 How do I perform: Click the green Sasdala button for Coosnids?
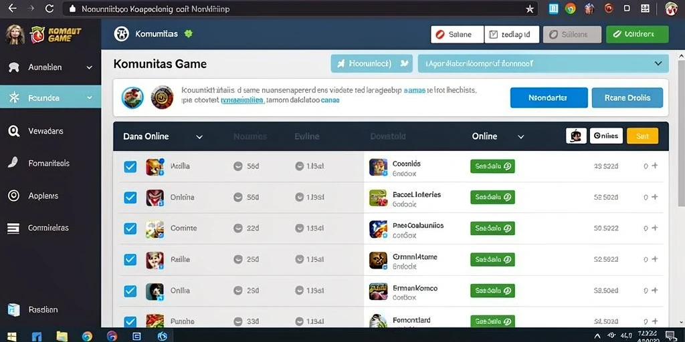coord(492,166)
